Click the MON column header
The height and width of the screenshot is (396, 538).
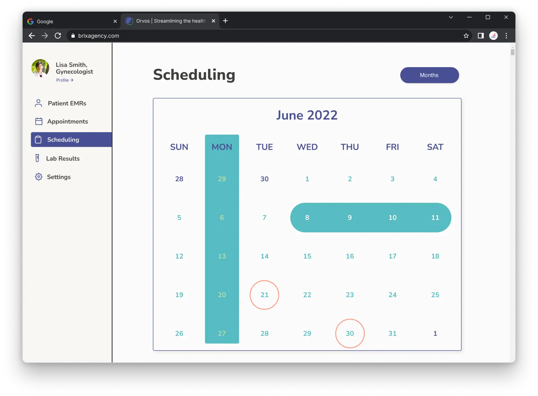coord(222,147)
